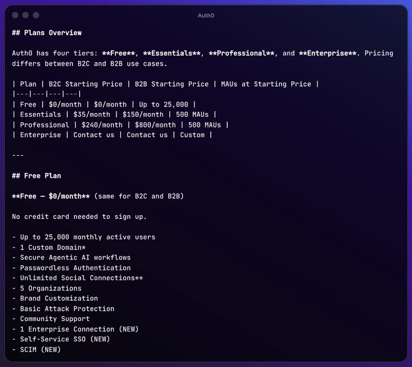The width and height of the screenshot is (412, 367).
Task: Click the middle minimize window dot
Action: click(x=25, y=15)
